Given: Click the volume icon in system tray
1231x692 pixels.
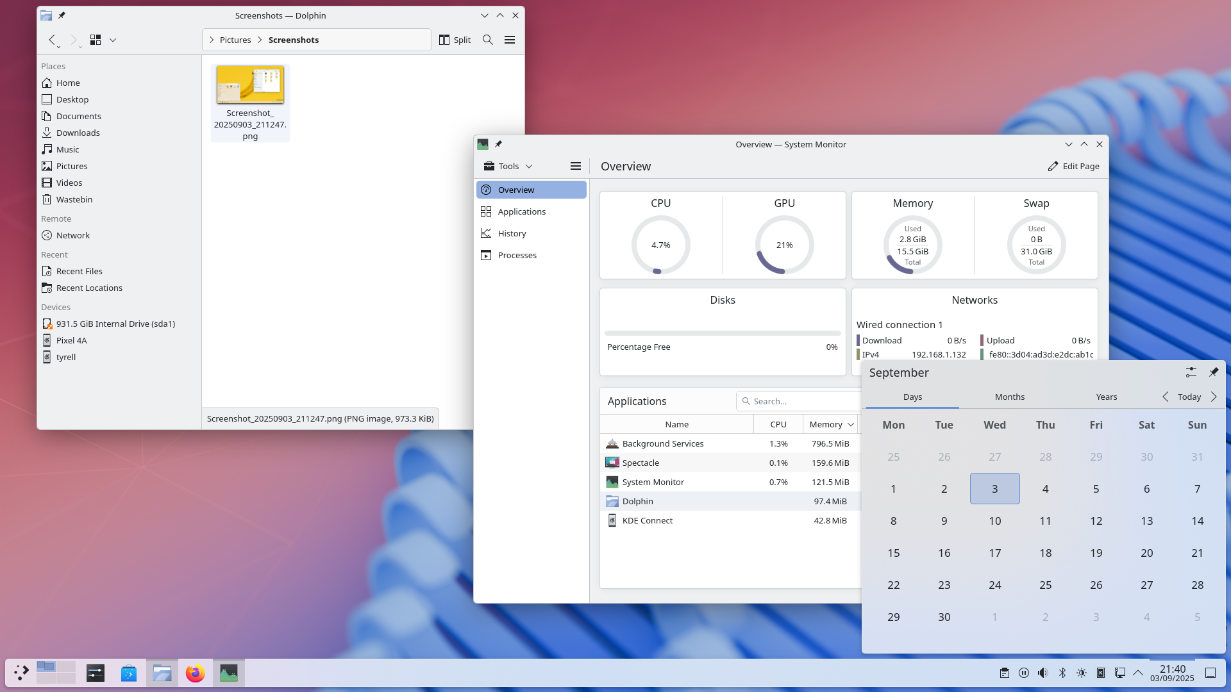Looking at the screenshot, I should pos(1043,673).
